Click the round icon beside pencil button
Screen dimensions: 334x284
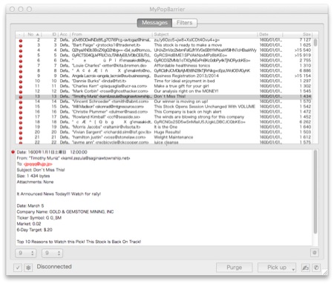point(316,268)
